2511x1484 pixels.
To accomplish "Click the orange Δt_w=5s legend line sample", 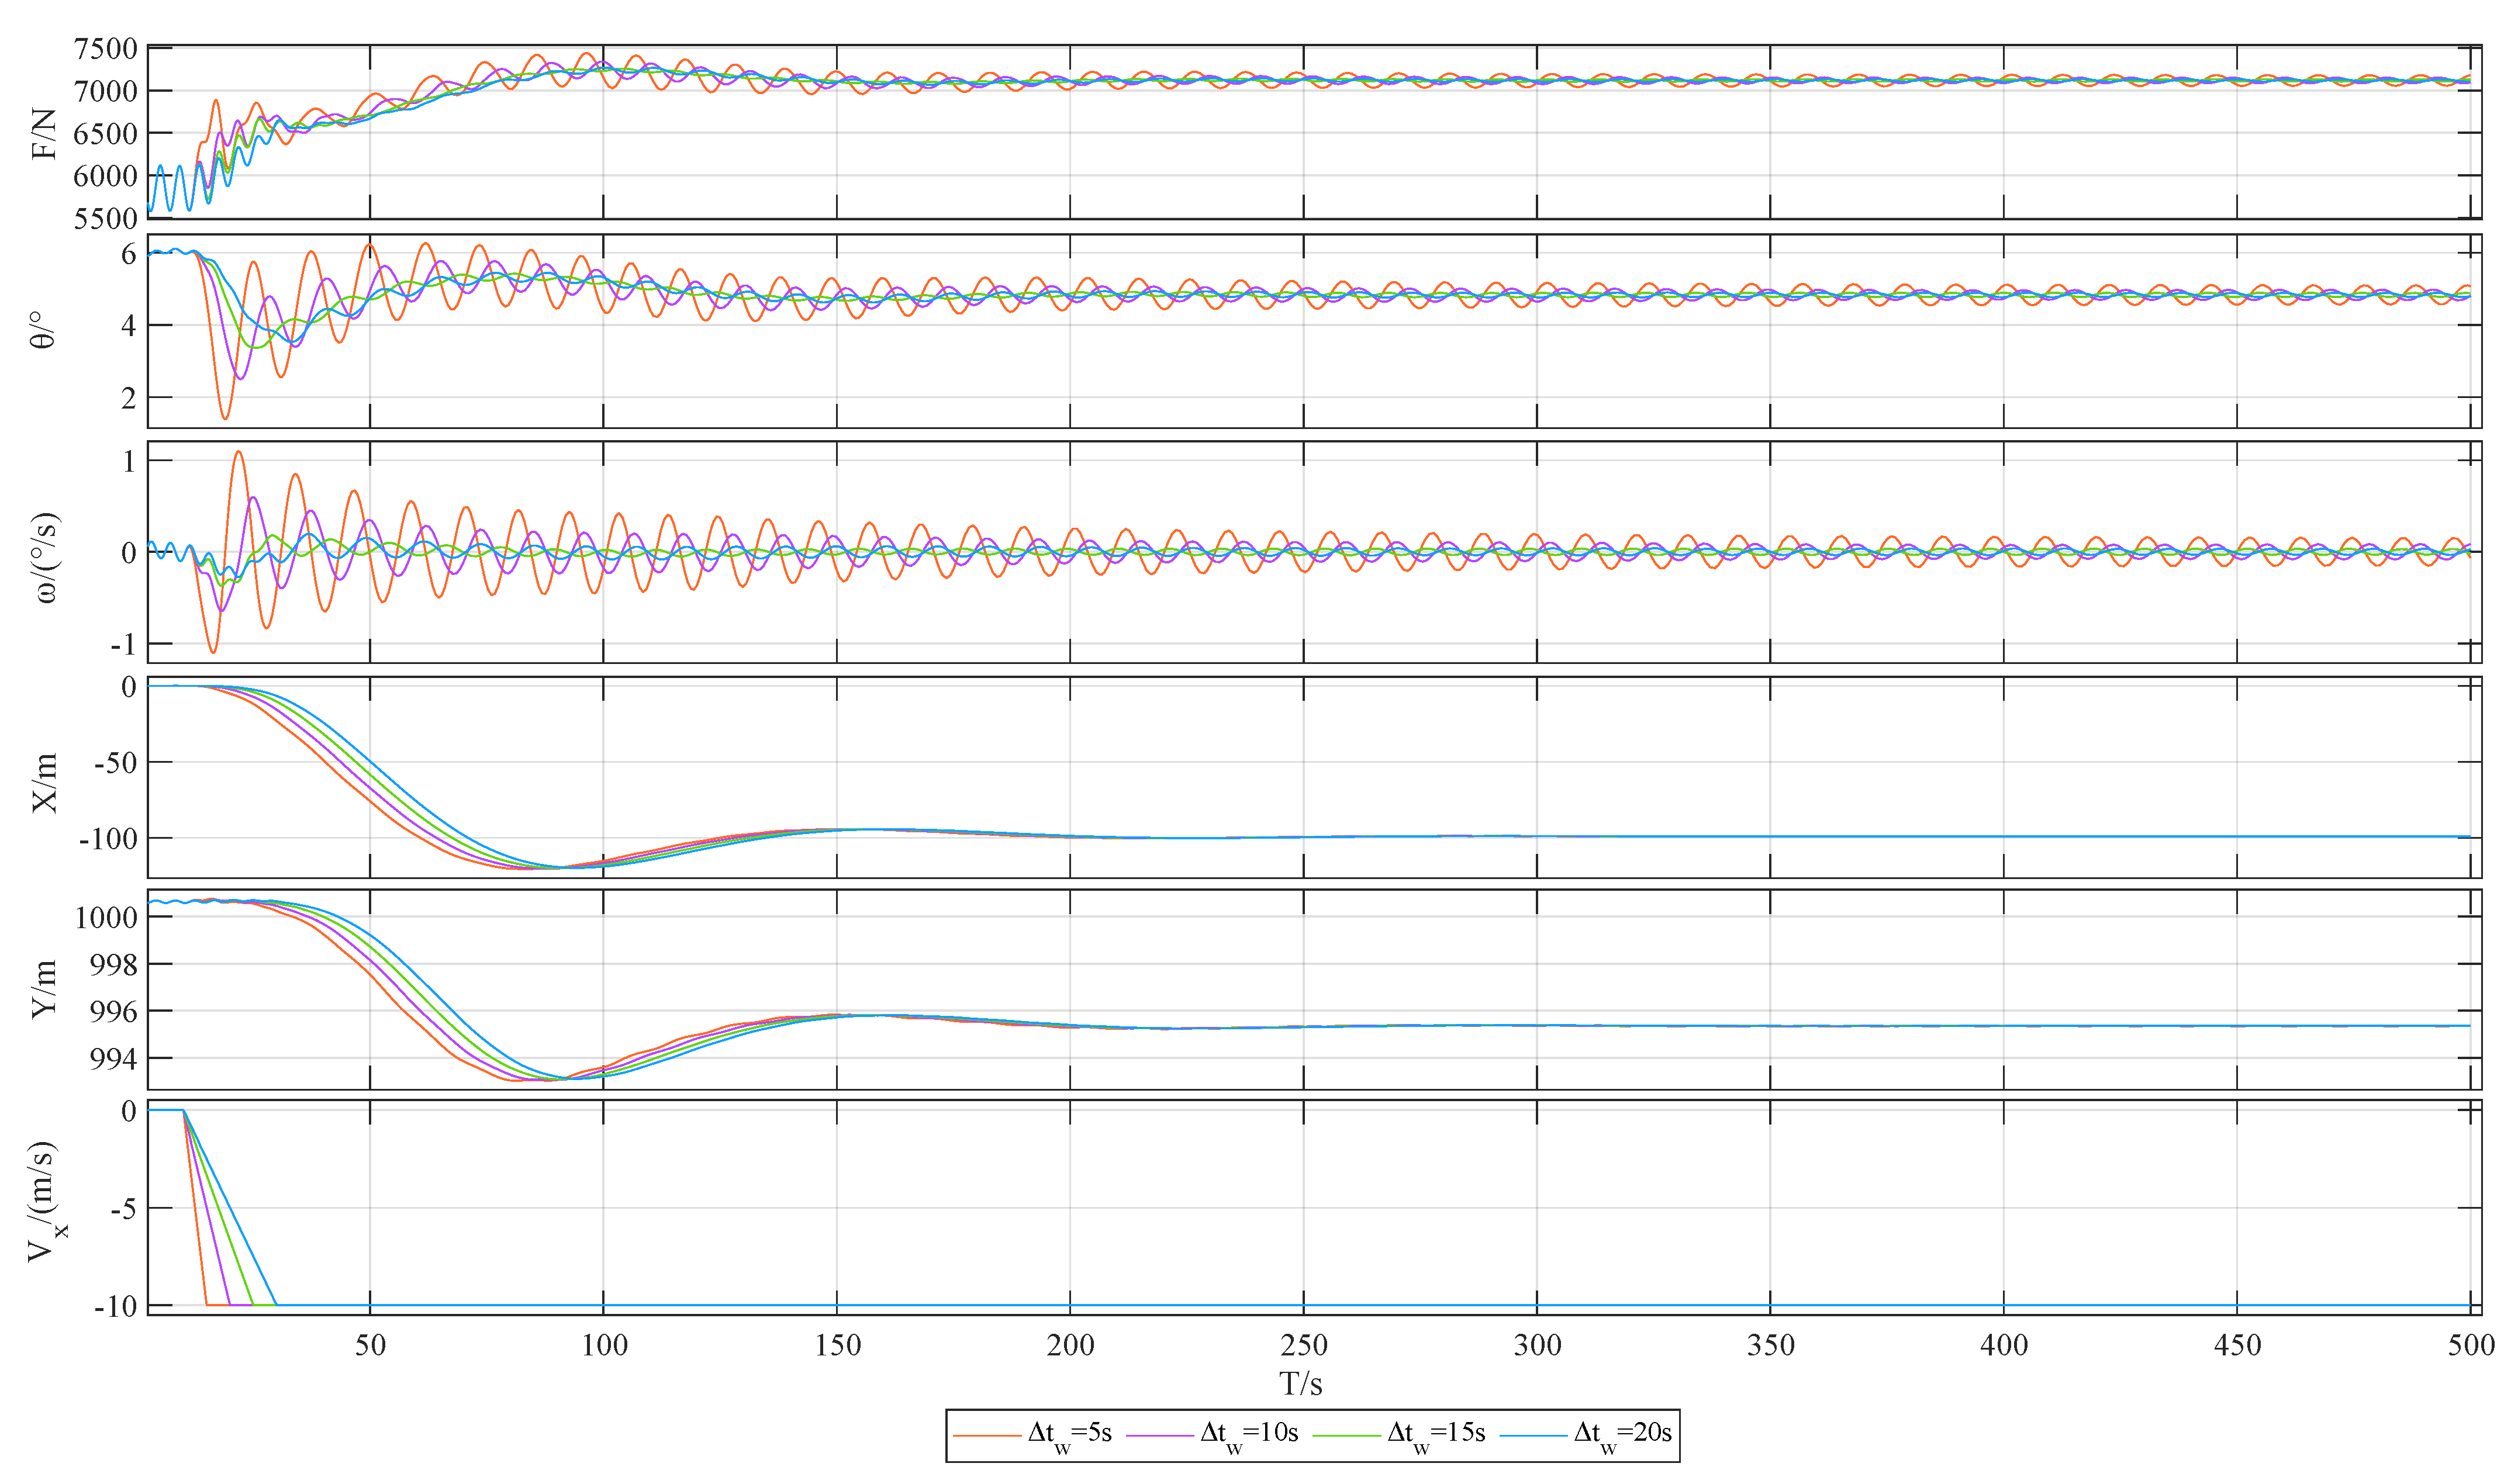I will click(987, 1436).
